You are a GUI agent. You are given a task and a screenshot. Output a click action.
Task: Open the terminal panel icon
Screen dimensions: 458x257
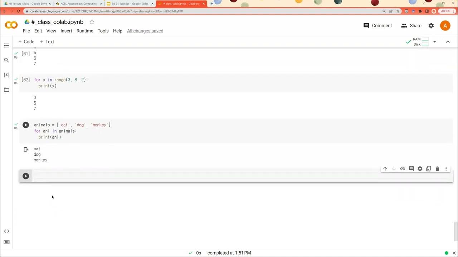[6, 242]
